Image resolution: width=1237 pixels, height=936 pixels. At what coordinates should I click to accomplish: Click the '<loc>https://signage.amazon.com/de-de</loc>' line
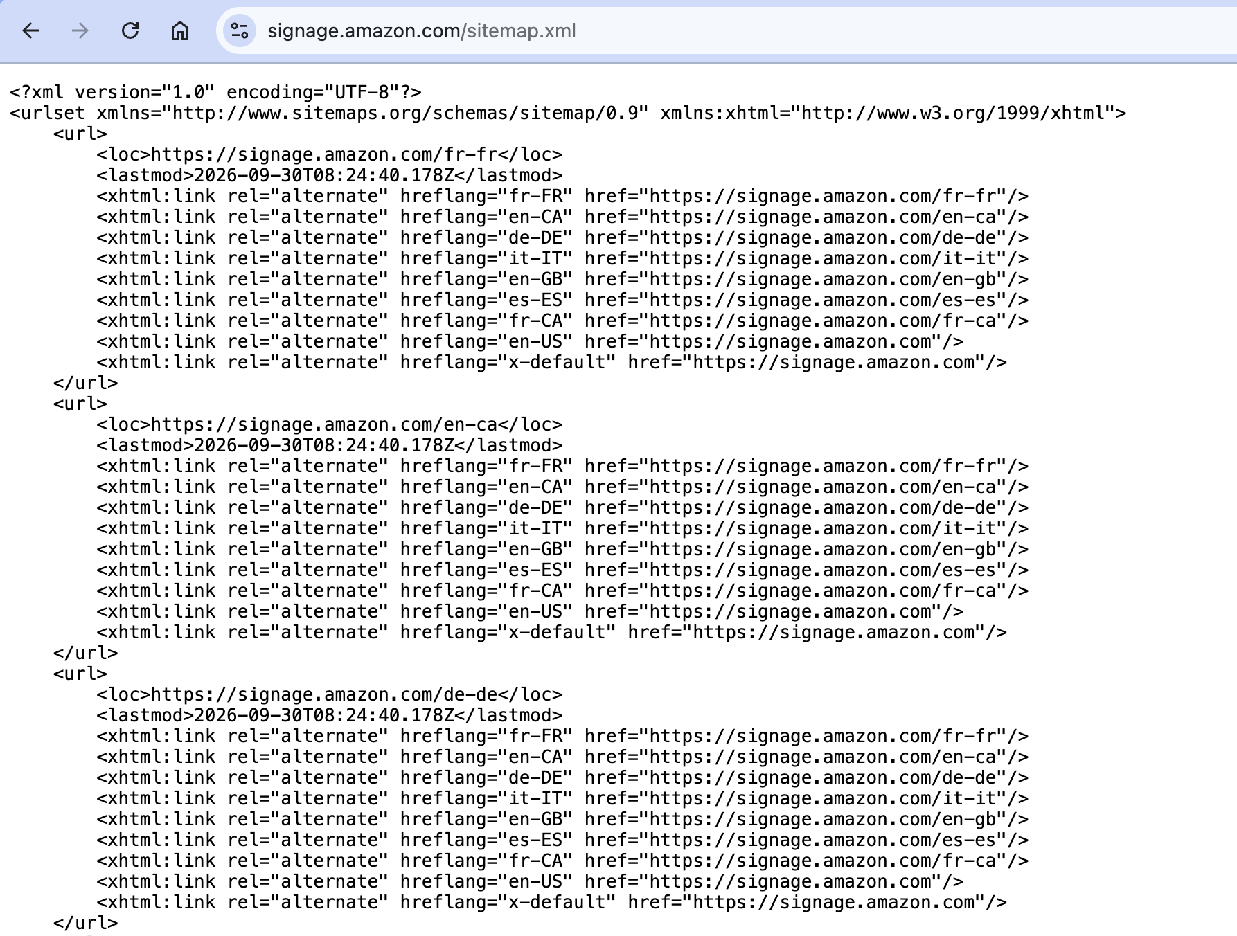[x=330, y=694]
